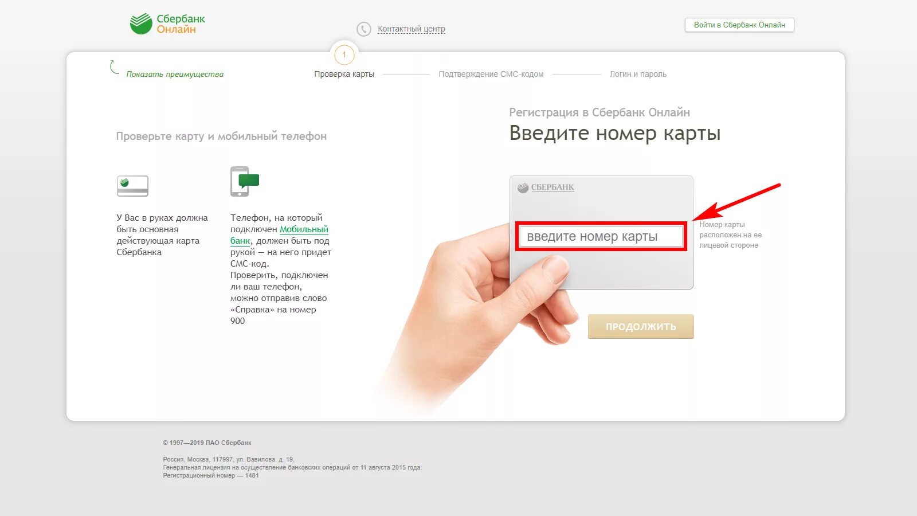Screen dimensions: 917x516
Task: Click the text Регистрационный номер — 1481
Action: click(x=211, y=475)
